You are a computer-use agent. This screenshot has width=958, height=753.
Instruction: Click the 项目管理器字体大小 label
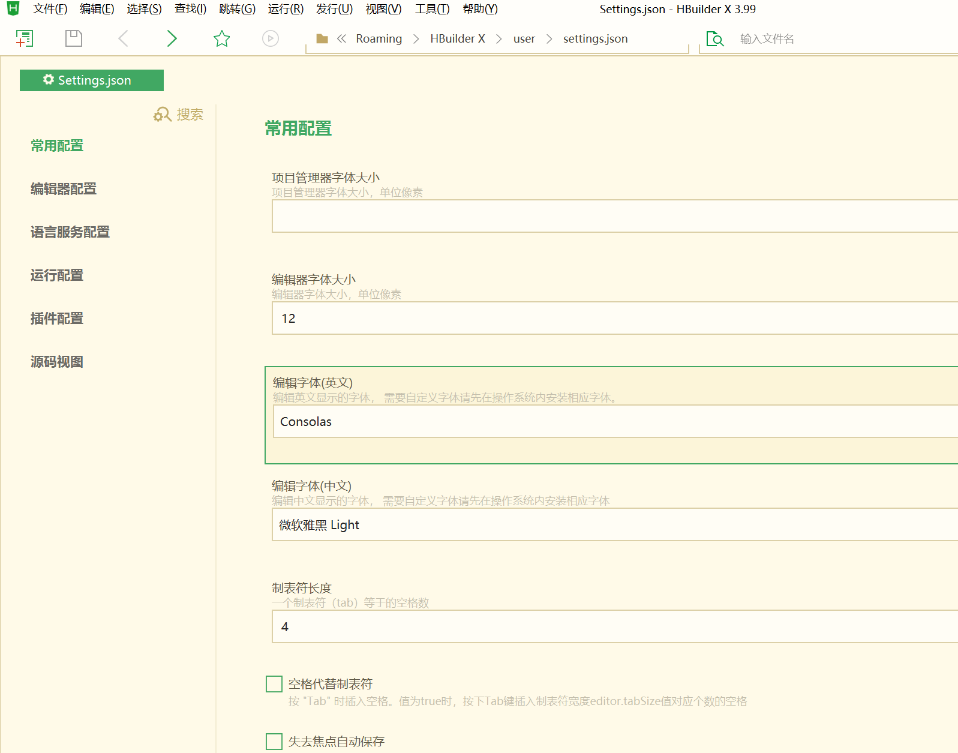click(326, 178)
